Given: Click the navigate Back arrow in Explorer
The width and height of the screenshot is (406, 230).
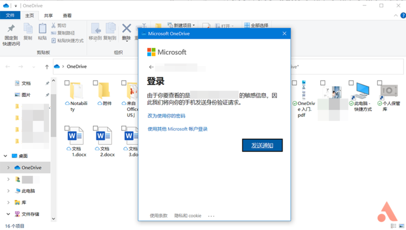Looking at the screenshot, I should (8, 67).
